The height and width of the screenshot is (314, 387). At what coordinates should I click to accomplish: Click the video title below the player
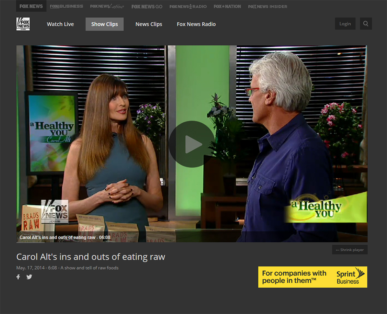pos(91,257)
